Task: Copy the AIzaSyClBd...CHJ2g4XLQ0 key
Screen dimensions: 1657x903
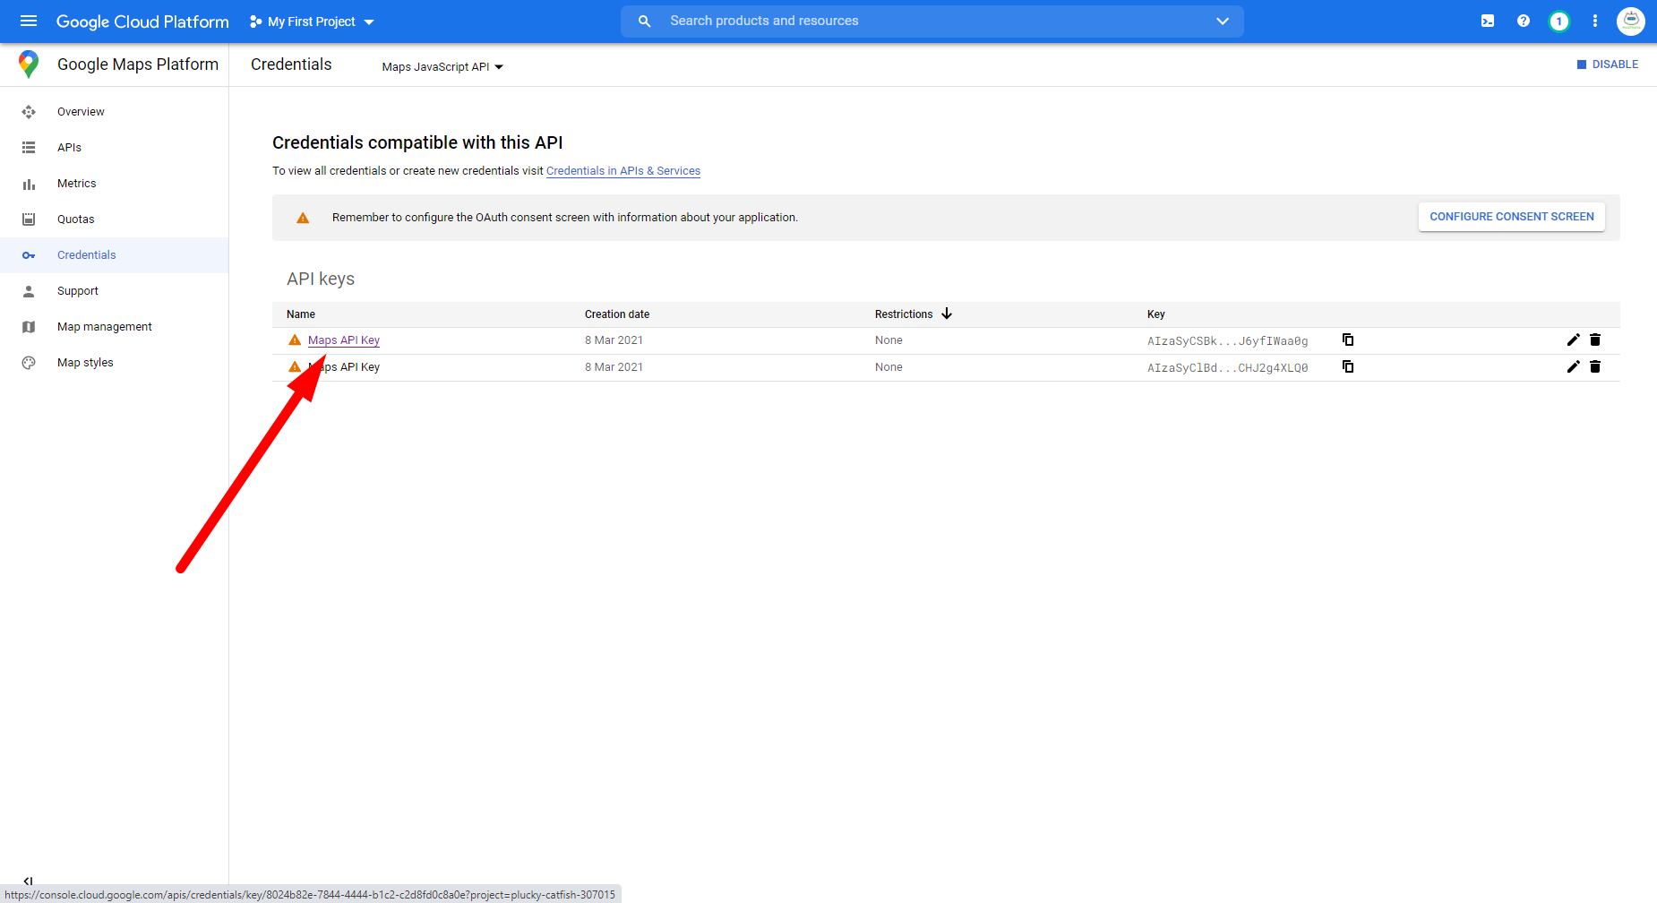Action: [x=1348, y=367]
